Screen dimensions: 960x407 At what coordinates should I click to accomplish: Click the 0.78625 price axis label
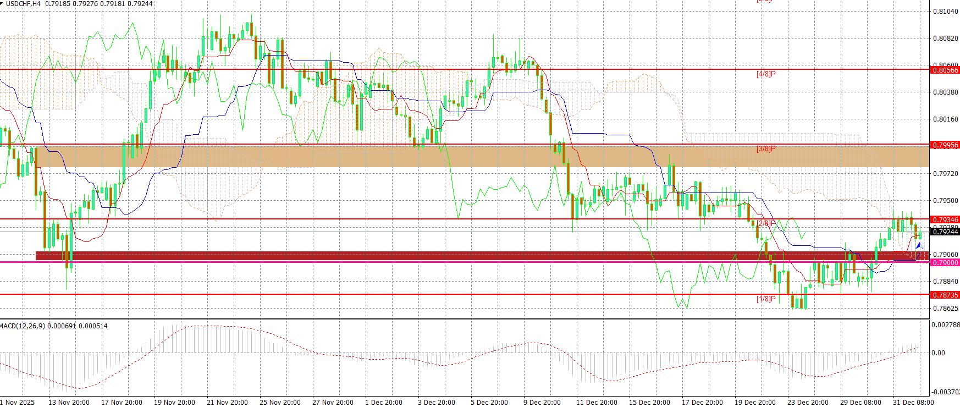[x=945, y=309]
